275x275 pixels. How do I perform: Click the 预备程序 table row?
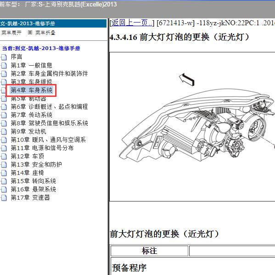[193, 267]
